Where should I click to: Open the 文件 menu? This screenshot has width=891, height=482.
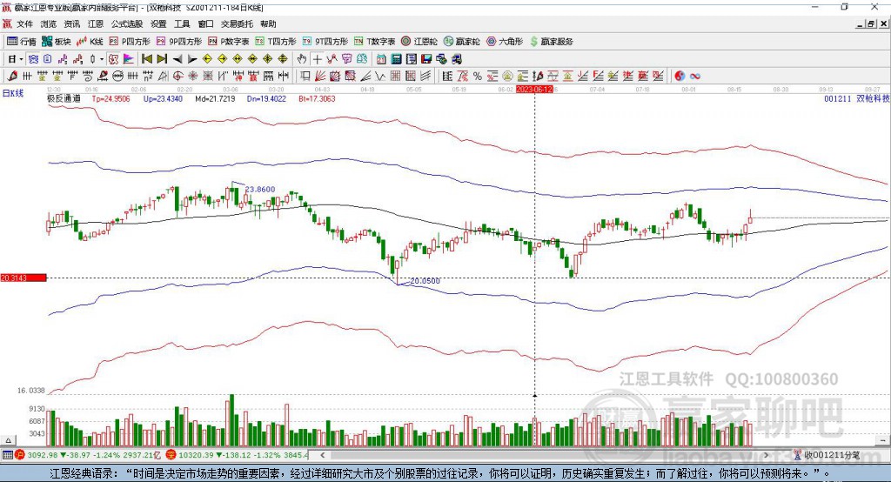pyautogui.click(x=24, y=23)
